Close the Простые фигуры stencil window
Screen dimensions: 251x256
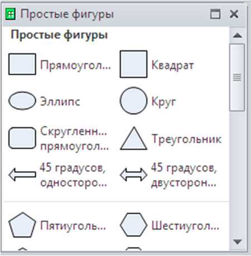[234, 14]
